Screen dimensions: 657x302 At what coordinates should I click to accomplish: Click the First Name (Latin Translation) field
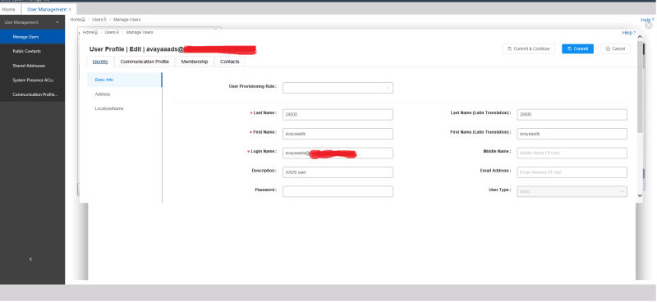(x=572, y=134)
